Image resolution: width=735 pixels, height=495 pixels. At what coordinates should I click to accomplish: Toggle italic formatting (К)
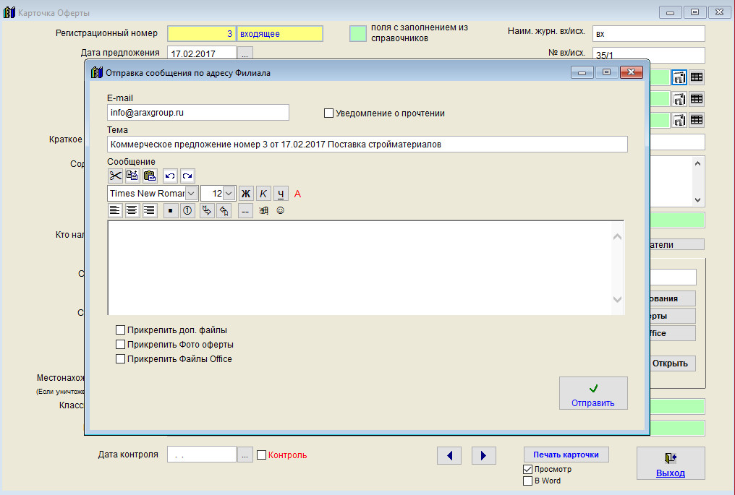pos(263,194)
